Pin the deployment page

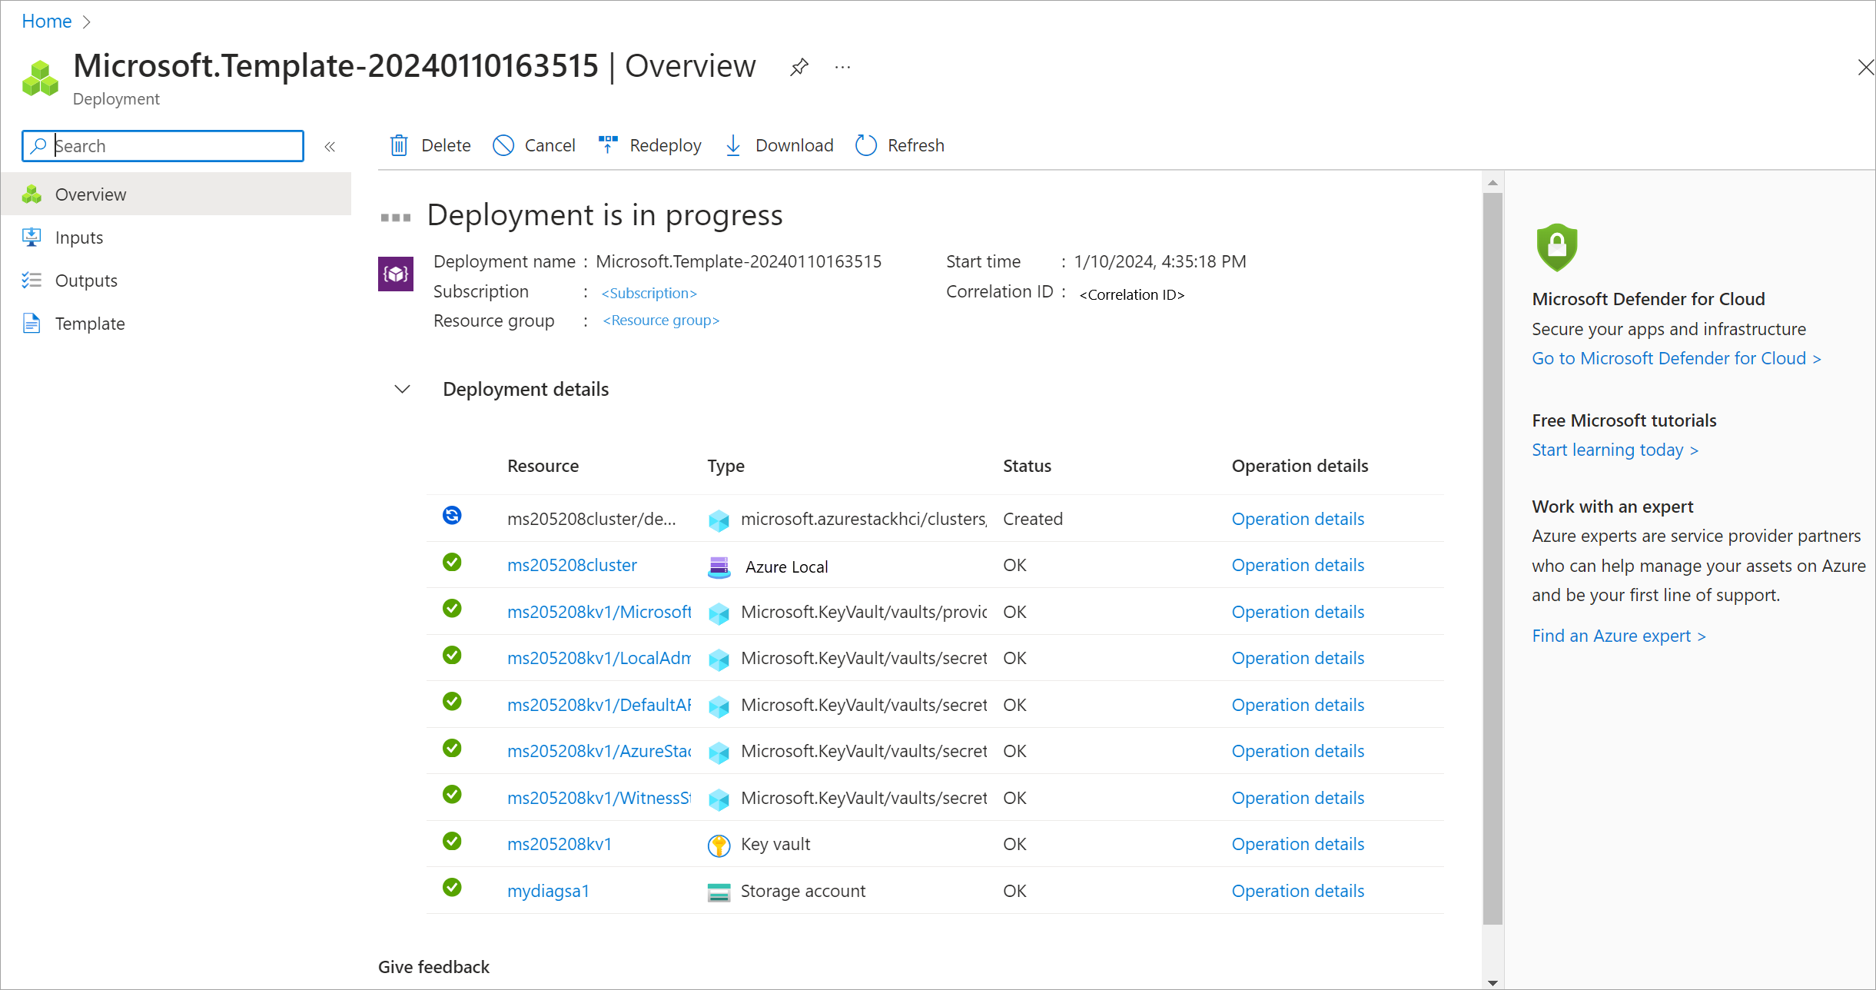799,67
